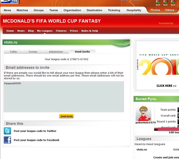Click News in the red fantasy bar
Screen dimensions: 179x159
pos(21,31)
